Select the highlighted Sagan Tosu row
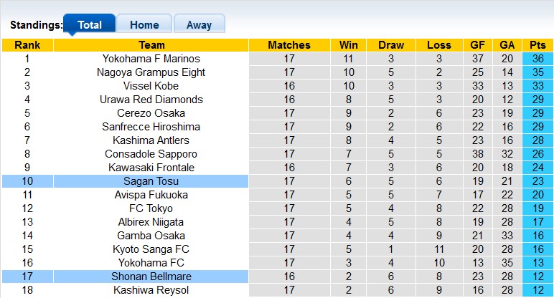This screenshot has height=298, width=554. (x=151, y=181)
